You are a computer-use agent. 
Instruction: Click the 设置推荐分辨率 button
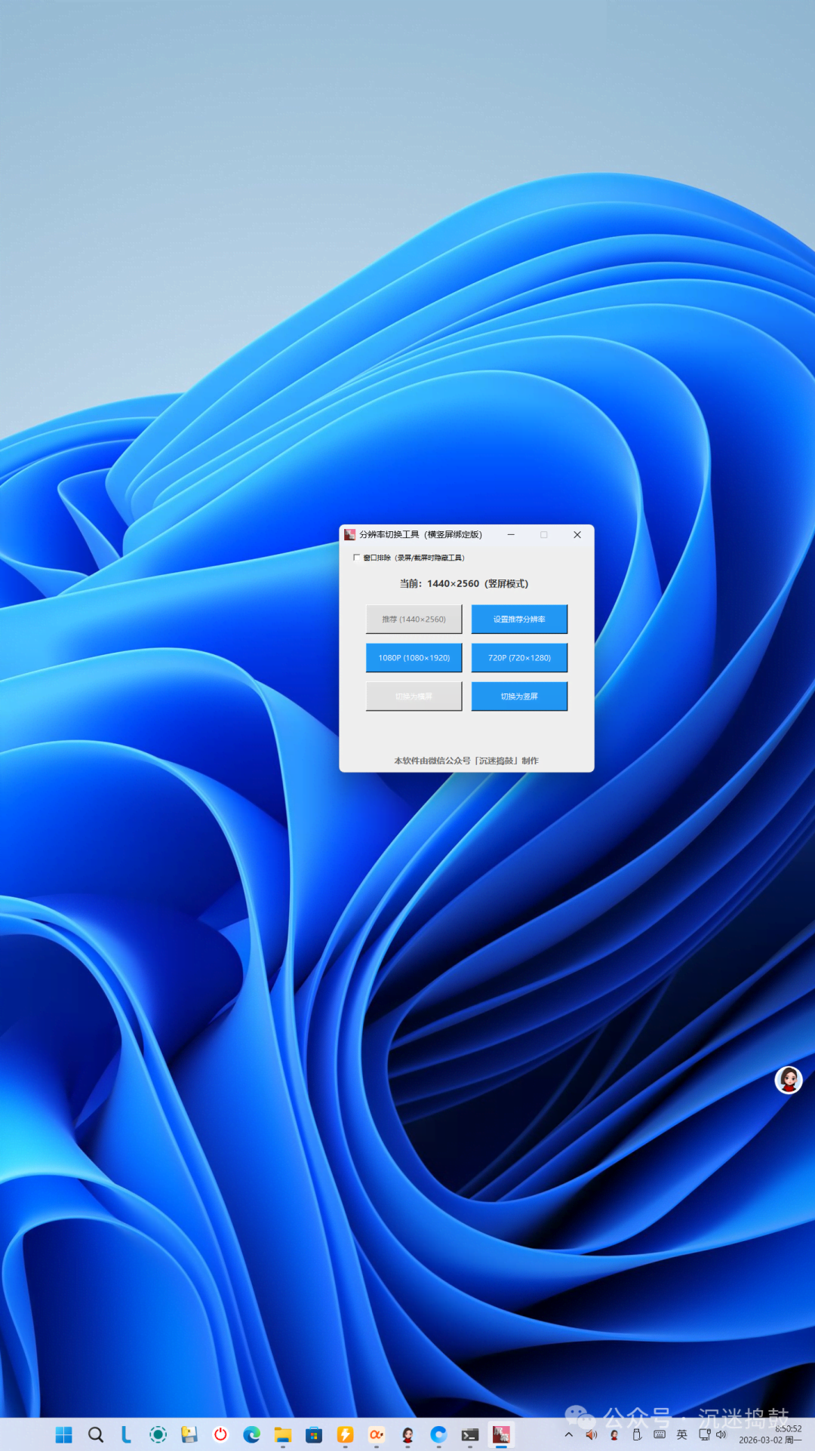(519, 619)
